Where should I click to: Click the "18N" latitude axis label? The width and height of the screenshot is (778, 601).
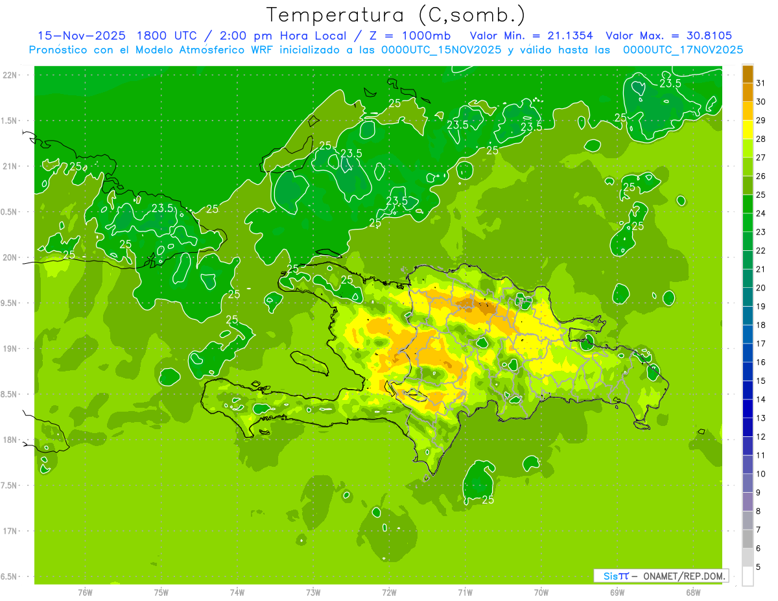10,440
